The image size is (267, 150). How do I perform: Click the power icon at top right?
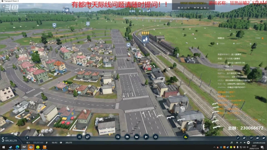point(263,6)
